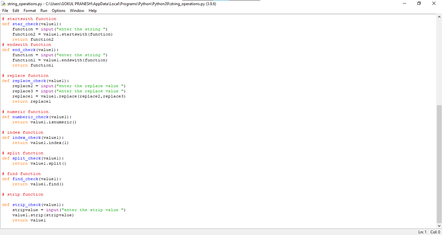Click the 'function2 = value1.startswith(function)' line
Image resolution: width=442 pixels, height=235 pixels.
point(62,34)
